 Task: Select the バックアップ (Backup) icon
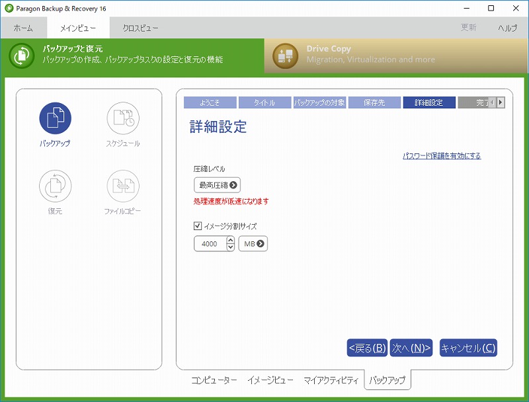(55, 118)
